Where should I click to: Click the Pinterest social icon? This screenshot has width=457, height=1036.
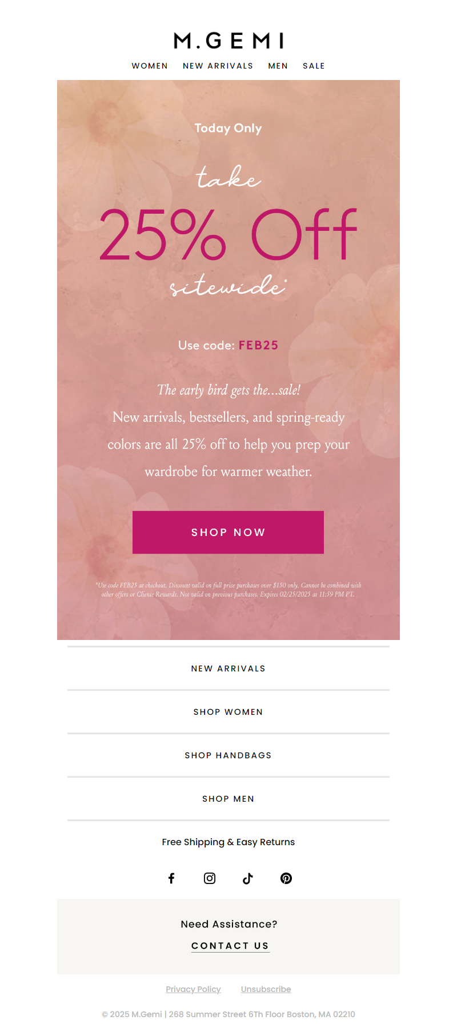(x=286, y=878)
